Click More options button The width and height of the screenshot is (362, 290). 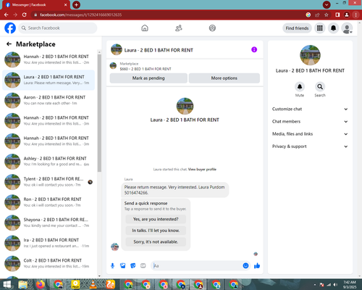[x=224, y=78]
